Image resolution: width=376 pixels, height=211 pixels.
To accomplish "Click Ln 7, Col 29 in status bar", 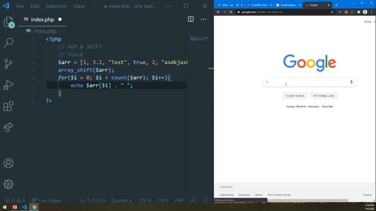I will coord(93,200).
